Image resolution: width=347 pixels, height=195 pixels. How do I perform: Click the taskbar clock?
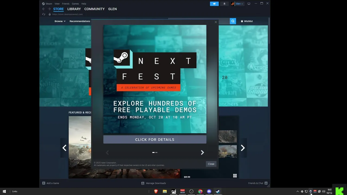[x=330, y=191]
